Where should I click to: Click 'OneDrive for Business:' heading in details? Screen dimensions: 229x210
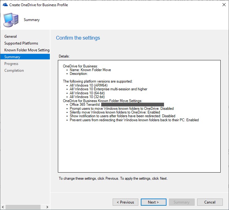click(x=80, y=66)
